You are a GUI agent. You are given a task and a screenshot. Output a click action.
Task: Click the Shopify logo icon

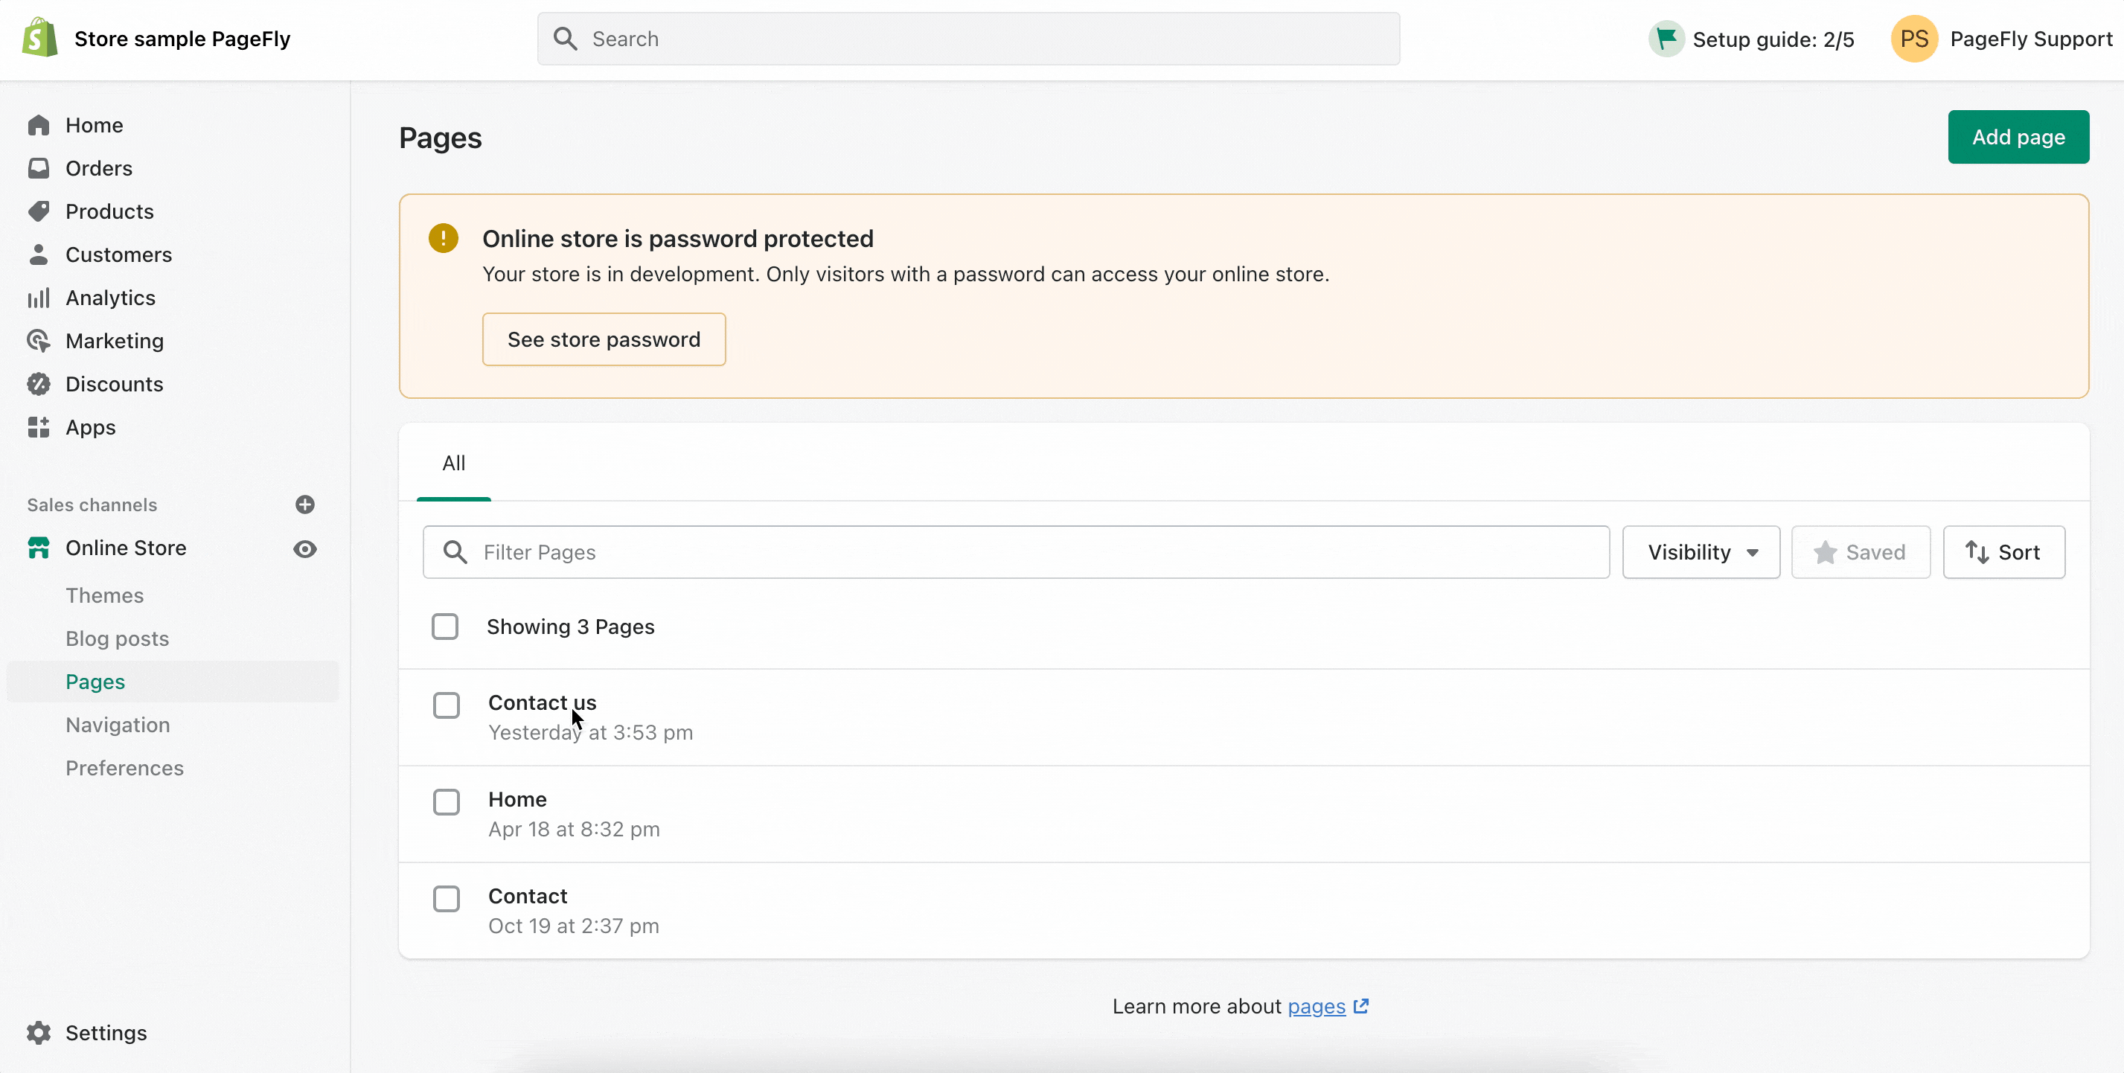click(x=39, y=38)
